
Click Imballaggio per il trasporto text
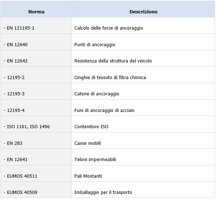[103, 192]
